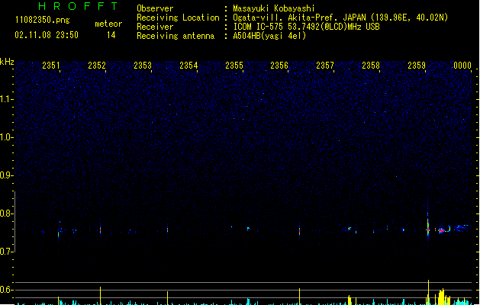Click the 0.7 kHz axis tick label
This screenshot has width=480, height=305.
coord(5,252)
